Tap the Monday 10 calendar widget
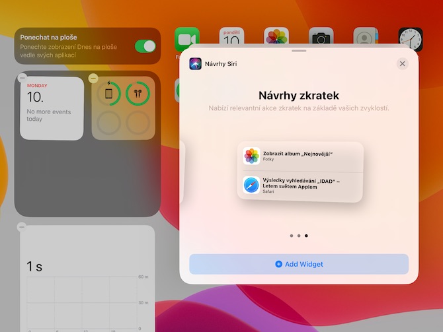The height and width of the screenshot is (332, 443). pos(52,108)
